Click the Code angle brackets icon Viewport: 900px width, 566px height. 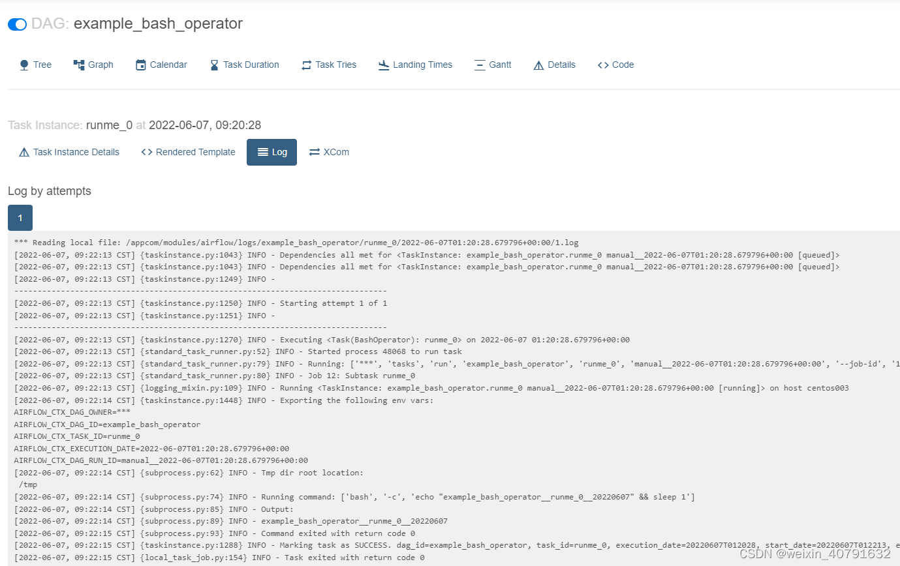point(603,65)
